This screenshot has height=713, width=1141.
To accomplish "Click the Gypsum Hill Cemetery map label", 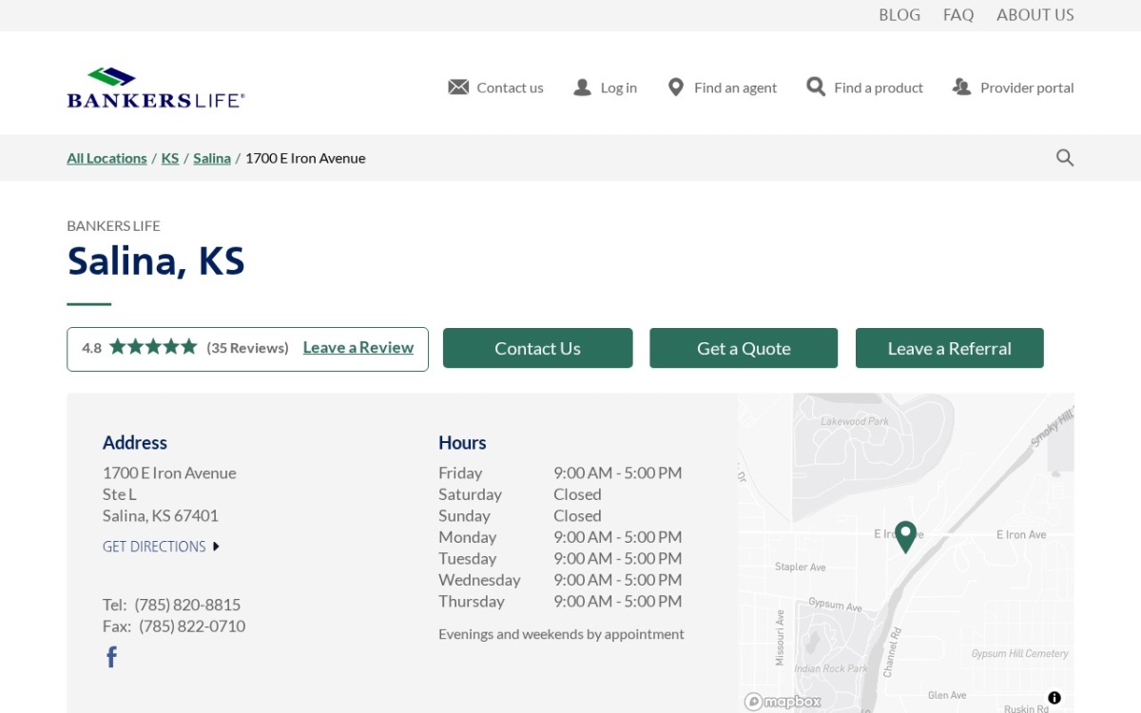I will tap(1019, 654).
